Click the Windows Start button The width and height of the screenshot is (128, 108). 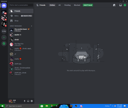[2, 106]
